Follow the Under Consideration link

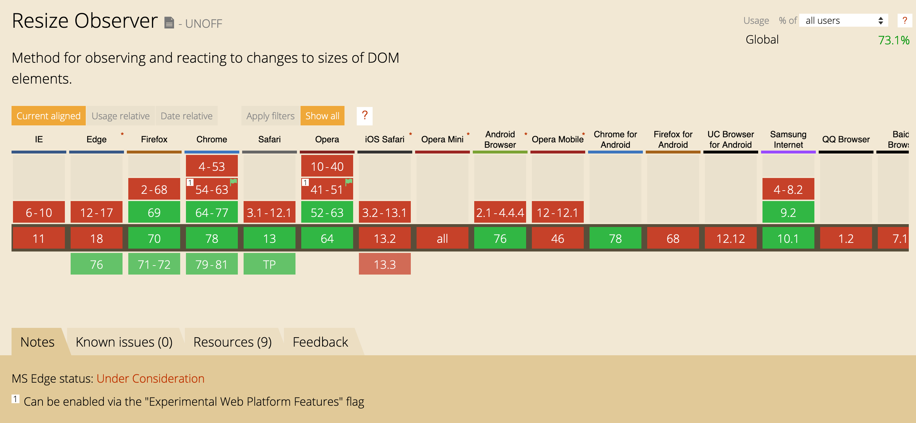150,378
